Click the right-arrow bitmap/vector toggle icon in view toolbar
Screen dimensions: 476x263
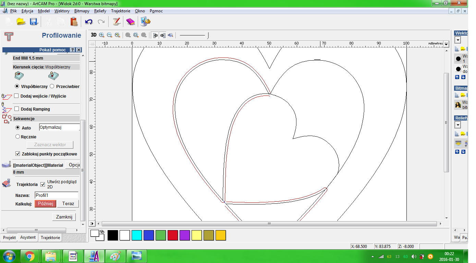click(x=162, y=35)
